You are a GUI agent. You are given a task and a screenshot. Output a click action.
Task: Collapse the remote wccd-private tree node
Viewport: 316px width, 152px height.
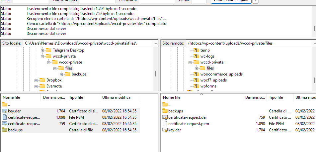coord(190,63)
